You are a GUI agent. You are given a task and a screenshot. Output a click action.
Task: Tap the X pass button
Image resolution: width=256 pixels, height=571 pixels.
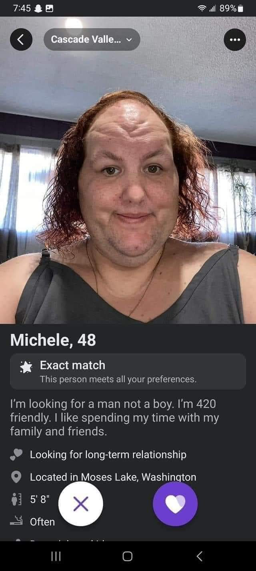[x=81, y=503]
